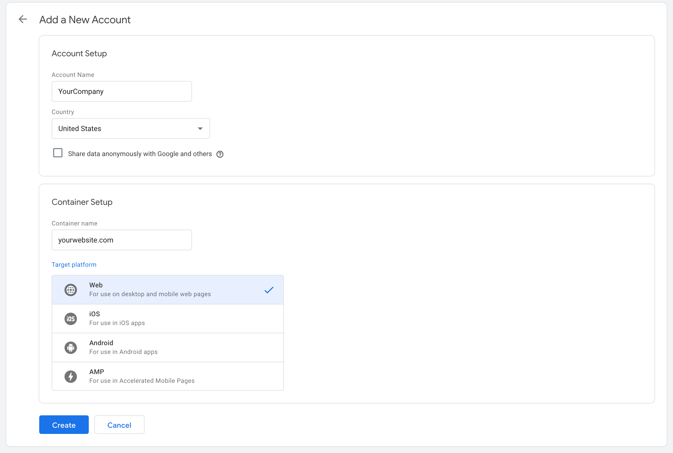Click the Cancel button

(x=119, y=425)
